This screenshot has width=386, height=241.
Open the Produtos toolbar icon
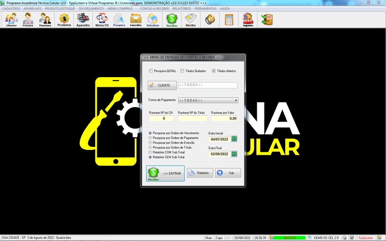pyautogui.click(x=64, y=20)
